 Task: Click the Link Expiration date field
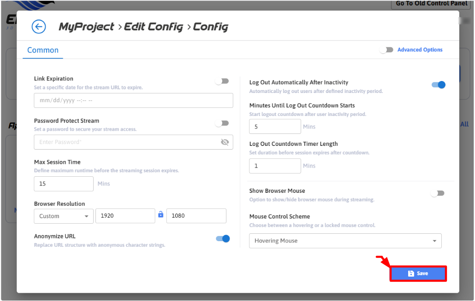[x=133, y=100]
